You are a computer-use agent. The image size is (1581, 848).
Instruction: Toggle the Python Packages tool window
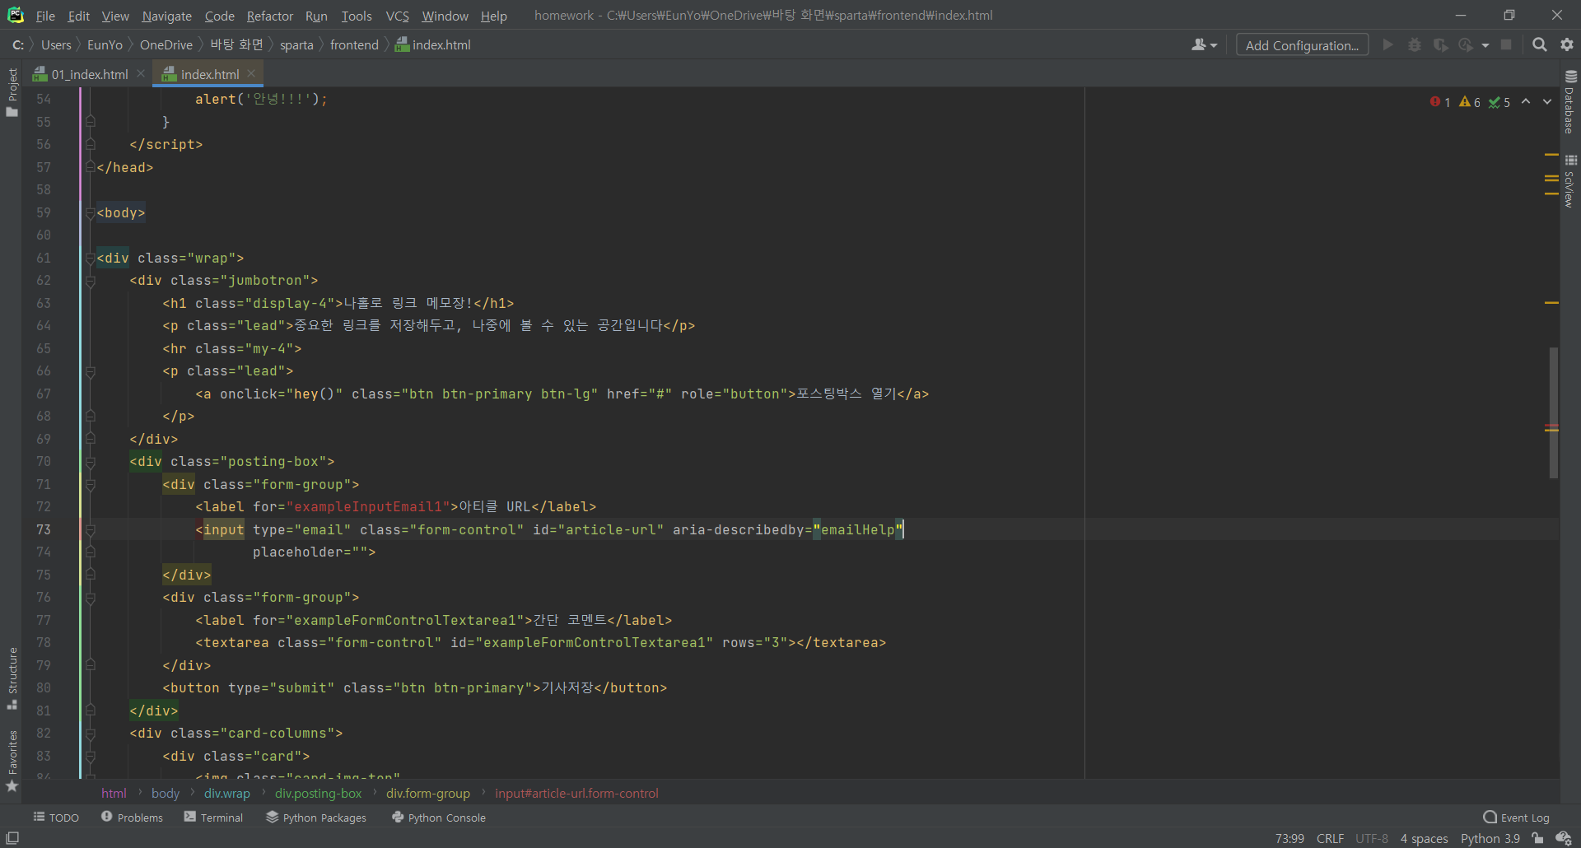[x=316, y=818]
